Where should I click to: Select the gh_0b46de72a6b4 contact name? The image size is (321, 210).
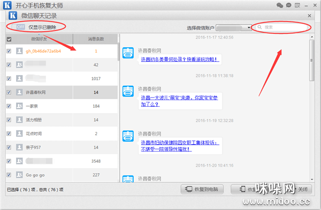[x=43, y=51]
